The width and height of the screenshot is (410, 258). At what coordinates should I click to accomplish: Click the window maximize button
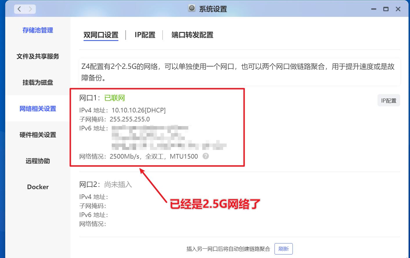[x=386, y=9]
